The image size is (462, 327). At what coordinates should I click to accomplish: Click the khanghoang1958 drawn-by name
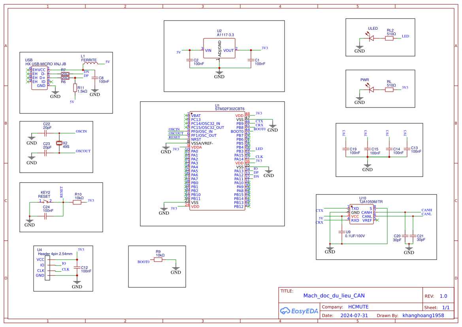[423, 315]
